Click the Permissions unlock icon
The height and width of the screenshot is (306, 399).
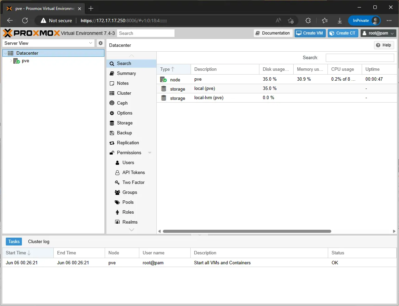pyautogui.click(x=112, y=153)
